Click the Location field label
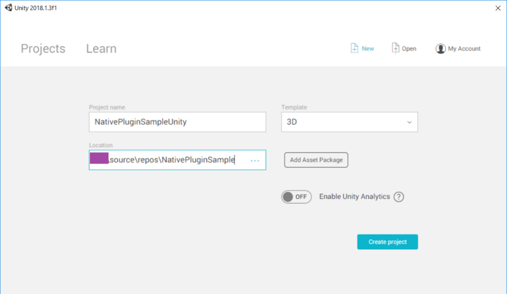507x294 pixels. (101, 145)
